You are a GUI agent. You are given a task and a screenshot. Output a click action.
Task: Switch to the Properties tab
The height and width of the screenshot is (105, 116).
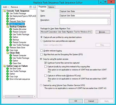(x=42, y=7)
